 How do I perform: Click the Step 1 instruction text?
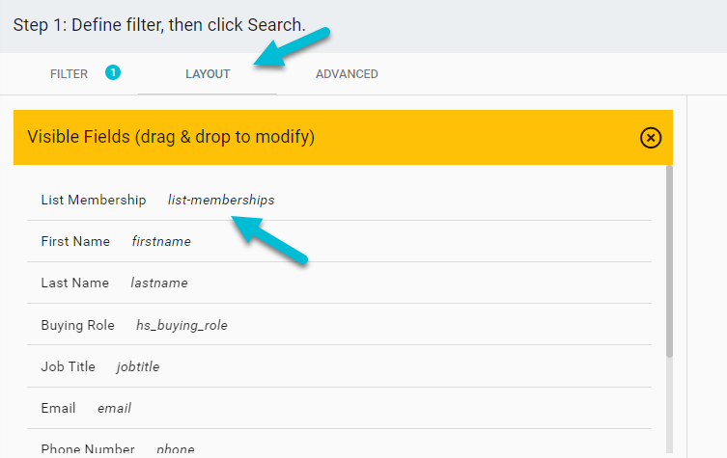tap(159, 24)
